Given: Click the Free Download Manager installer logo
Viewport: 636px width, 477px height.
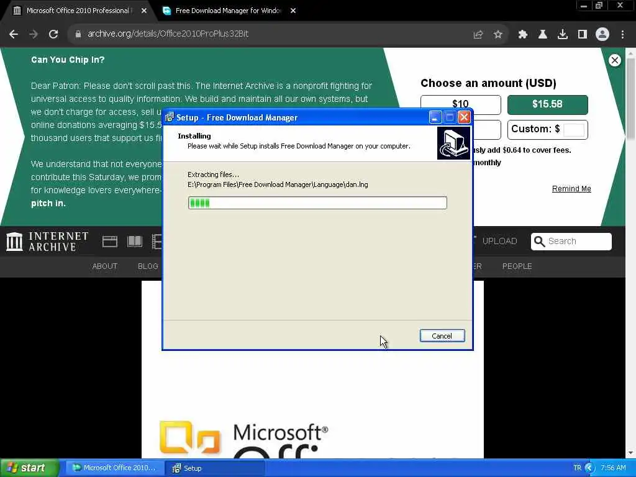Looking at the screenshot, I should click(x=453, y=143).
